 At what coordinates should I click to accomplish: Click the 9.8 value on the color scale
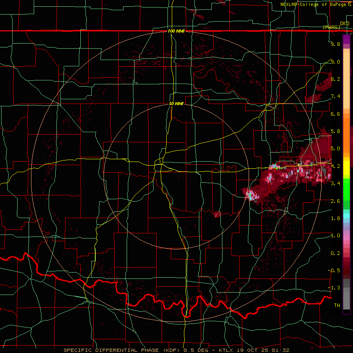[335, 44]
